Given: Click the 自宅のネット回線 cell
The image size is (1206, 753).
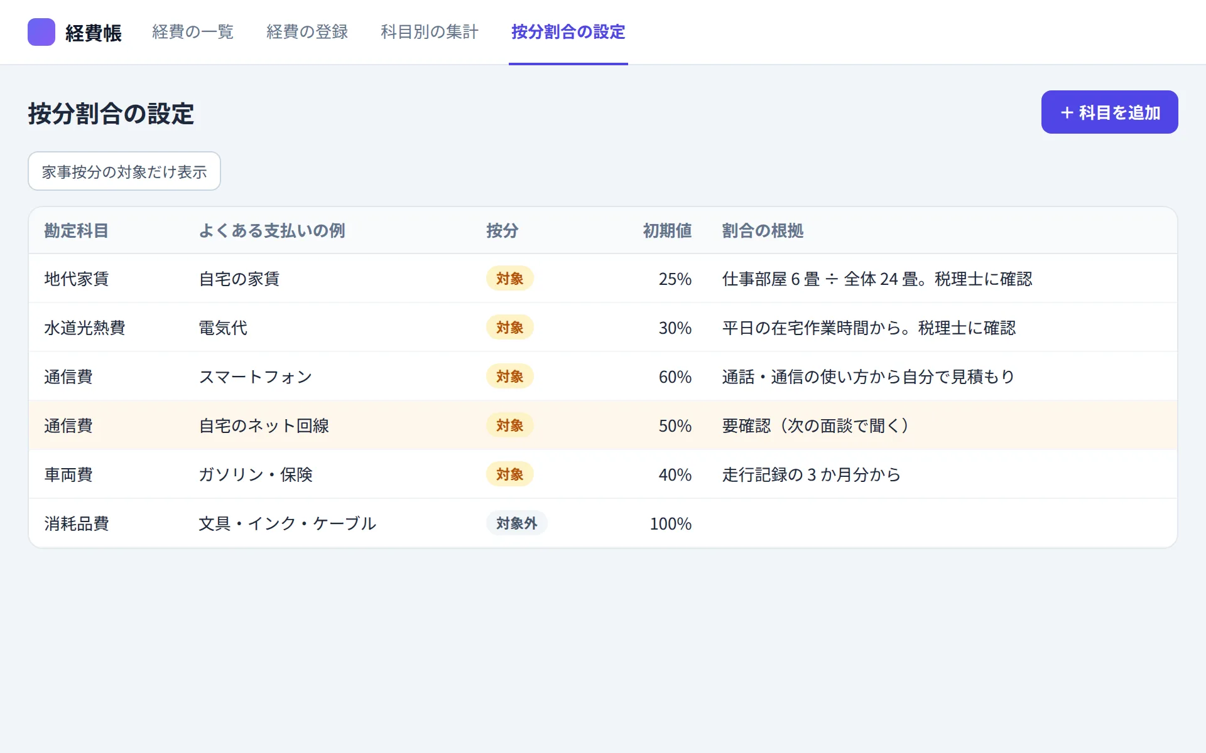Looking at the screenshot, I should (x=264, y=425).
